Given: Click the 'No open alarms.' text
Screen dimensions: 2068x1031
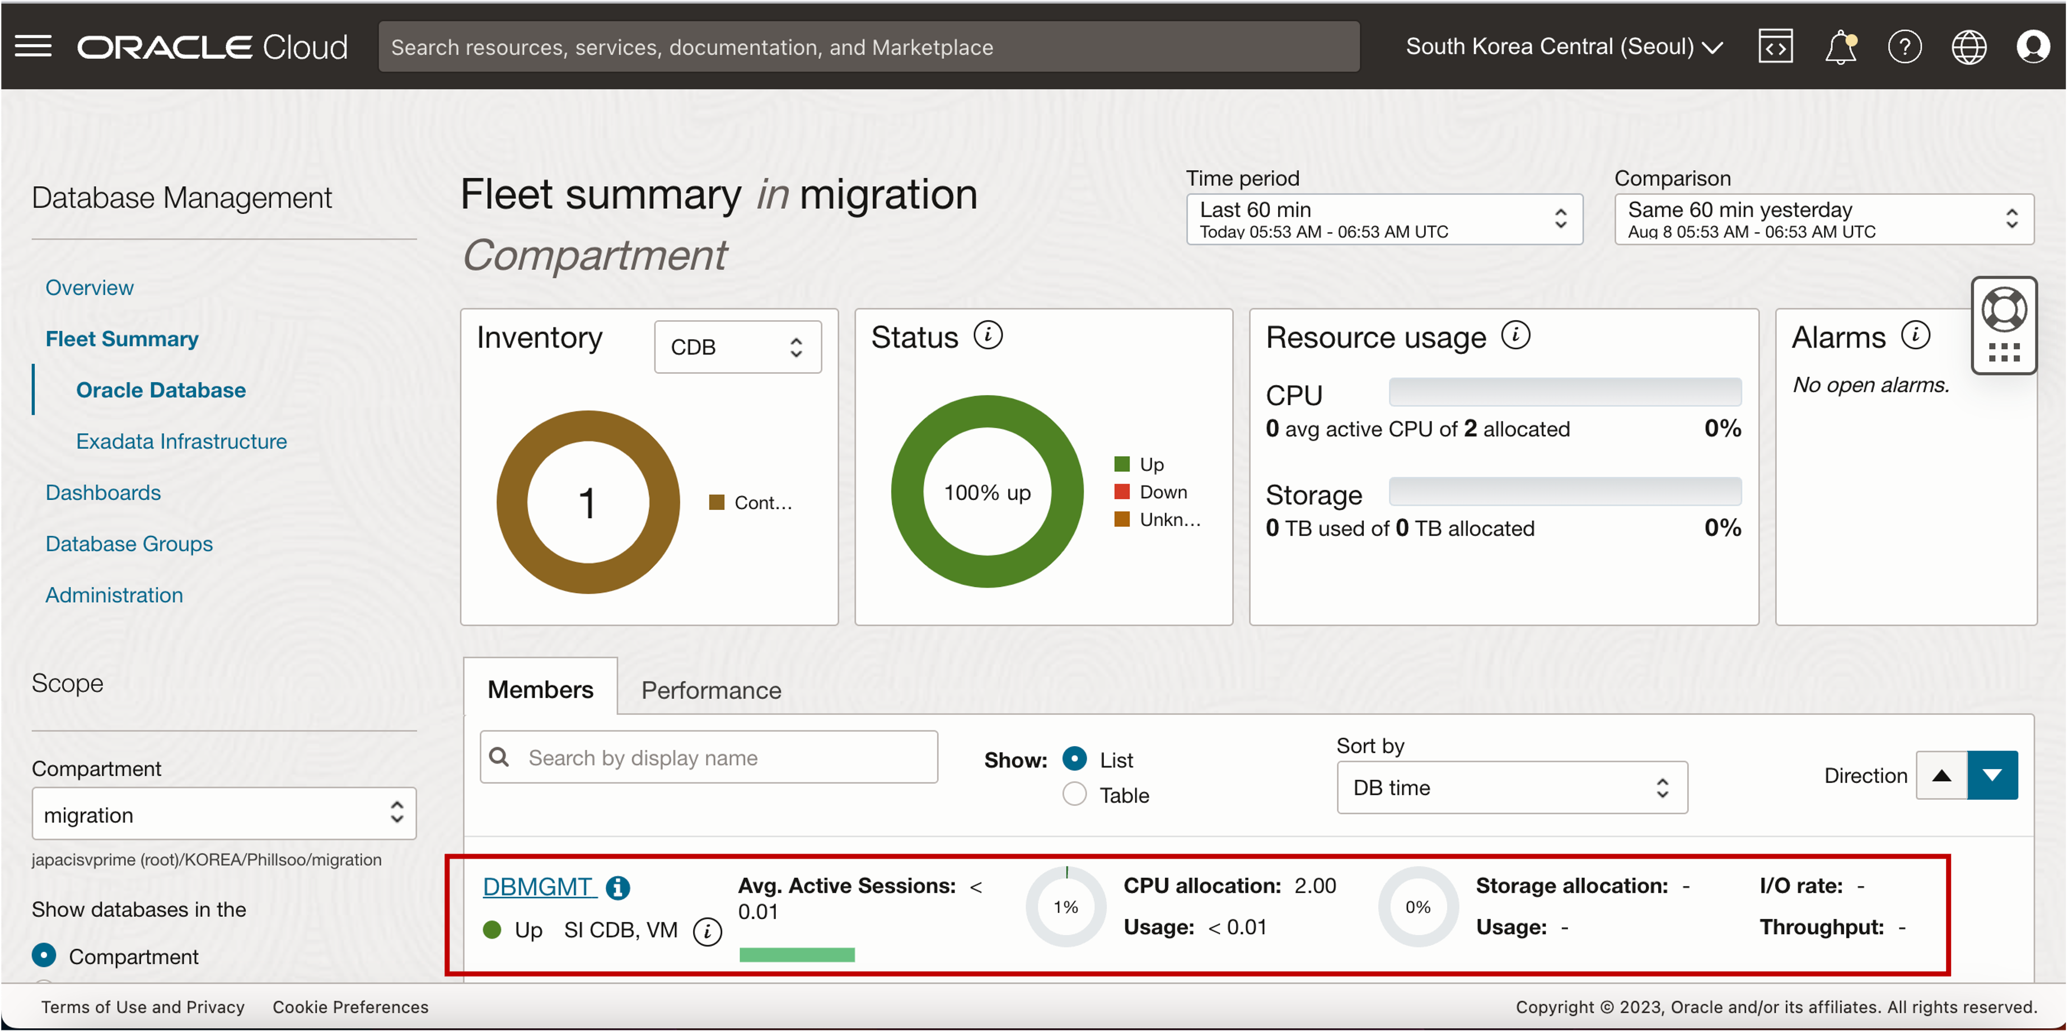Looking at the screenshot, I should click(x=1870, y=385).
